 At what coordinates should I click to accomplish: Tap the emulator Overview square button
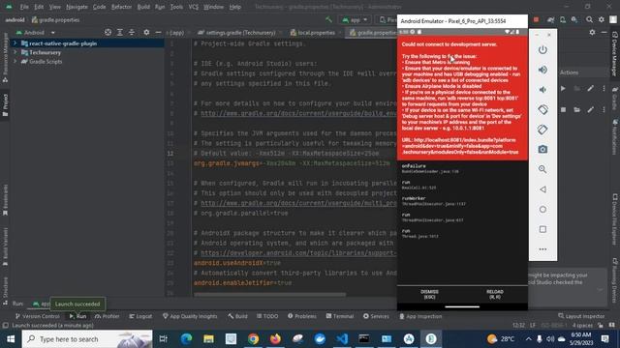pyautogui.click(x=542, y=229)
